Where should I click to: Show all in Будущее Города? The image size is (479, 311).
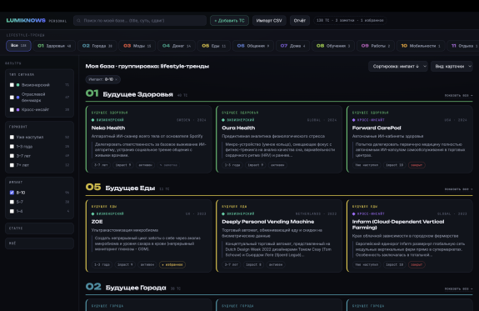coord(458,288)
